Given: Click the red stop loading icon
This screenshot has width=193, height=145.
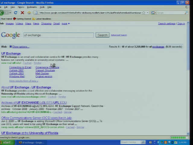Looking at the screenshot, I should click(22, 13).
